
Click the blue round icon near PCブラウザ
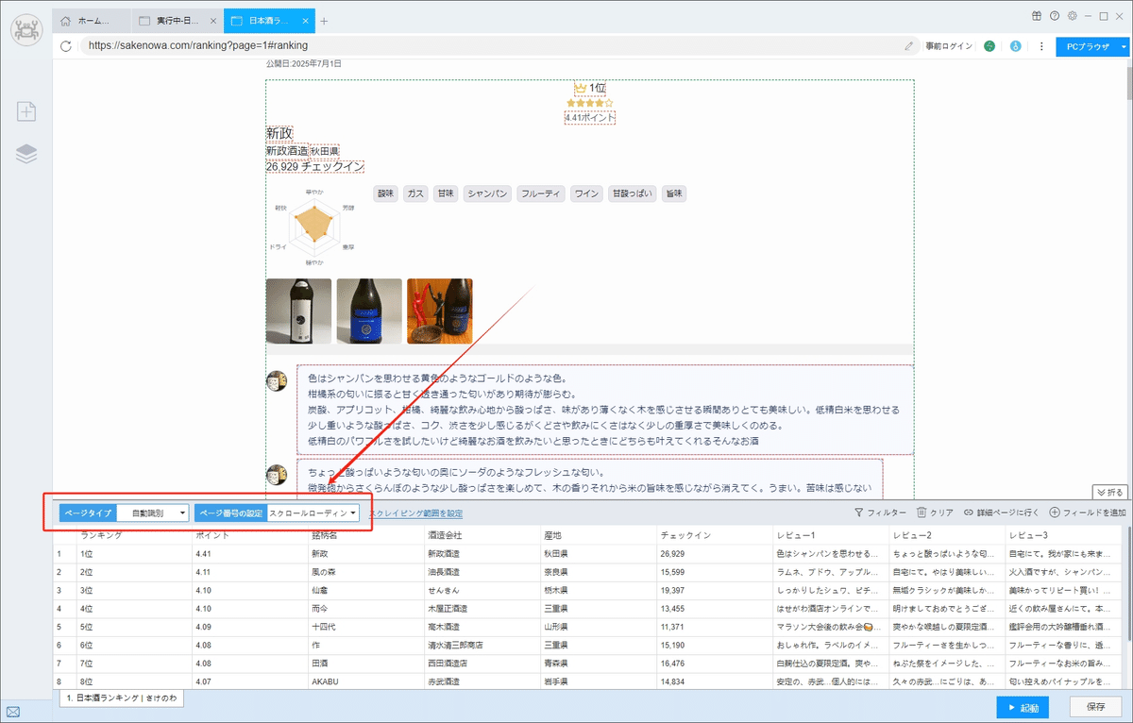click(1016, 45)
